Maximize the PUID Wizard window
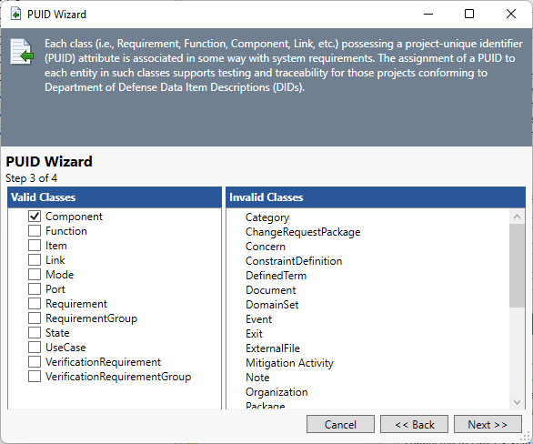The height and width of the screenshot is (444, 533). 469,14
